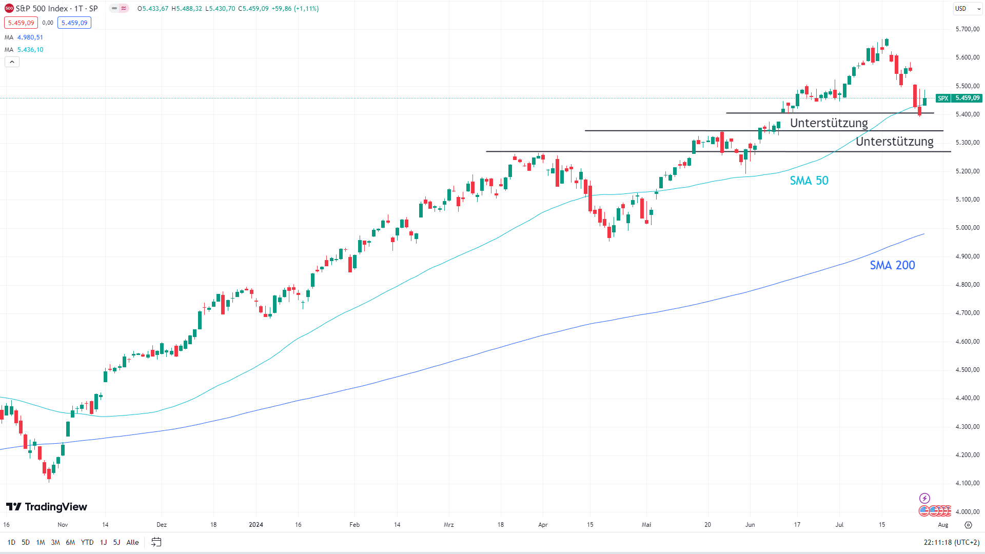The width and height of the screenshot is (985, 554).
Task: Click the closing value C5.459,09 in header
Action: [253, 9]
